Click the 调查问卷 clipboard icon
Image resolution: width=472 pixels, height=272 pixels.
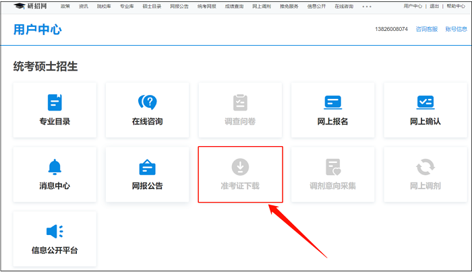pyautogui.click(x=240, y=102)
